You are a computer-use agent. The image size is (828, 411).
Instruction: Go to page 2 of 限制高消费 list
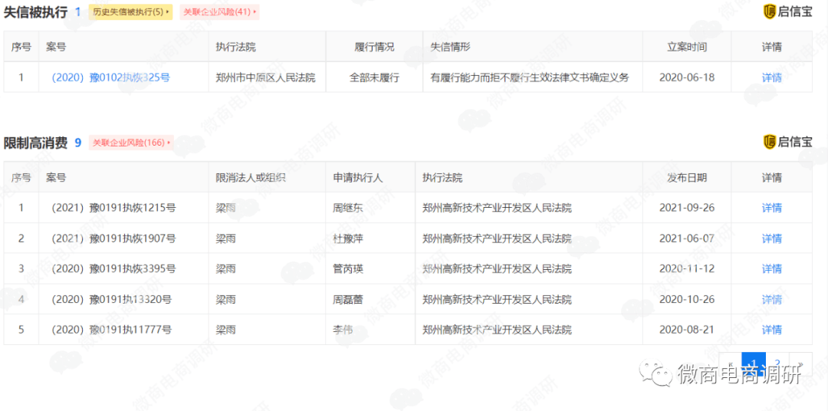point(777,363)
